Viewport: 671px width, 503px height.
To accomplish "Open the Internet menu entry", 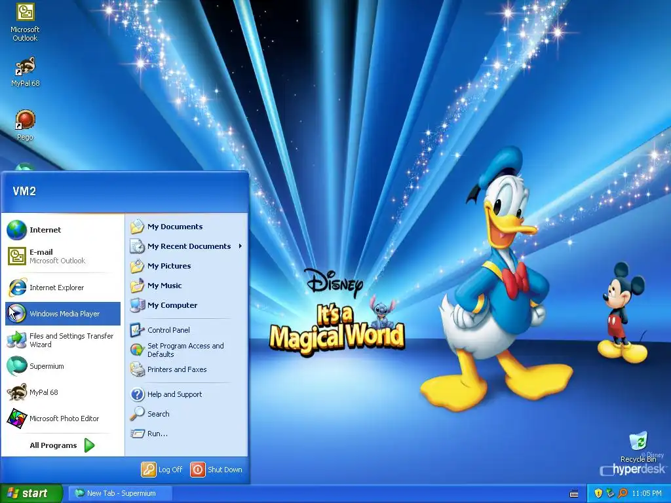I will [x=63, y=230].
